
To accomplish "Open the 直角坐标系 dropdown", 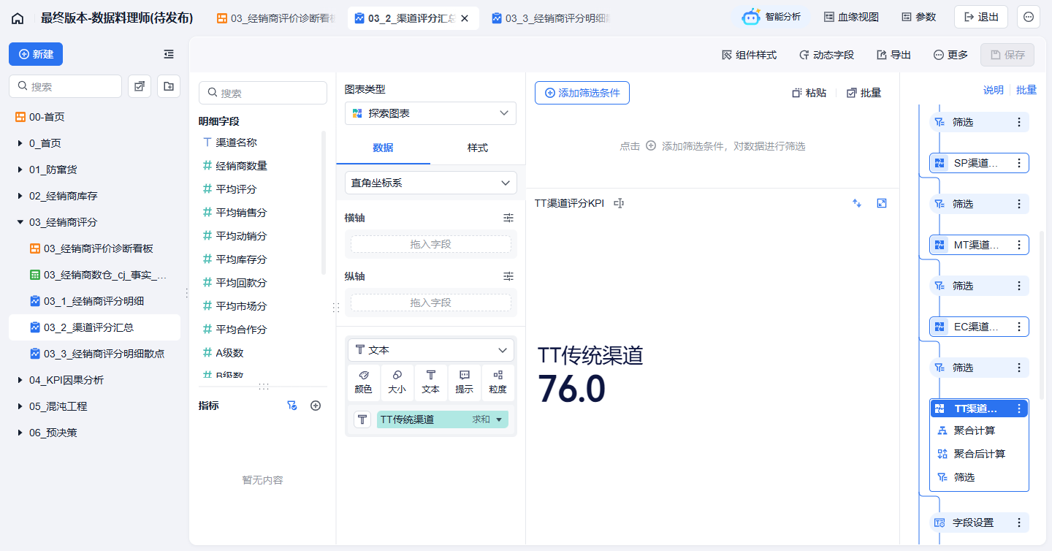I will click(430, 183).
